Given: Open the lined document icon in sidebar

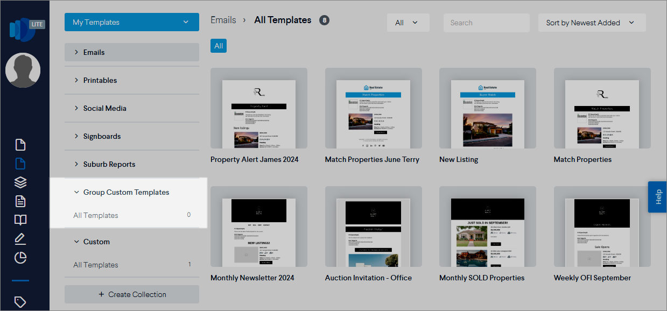Looking at the screenshot, I should point(20,201).
